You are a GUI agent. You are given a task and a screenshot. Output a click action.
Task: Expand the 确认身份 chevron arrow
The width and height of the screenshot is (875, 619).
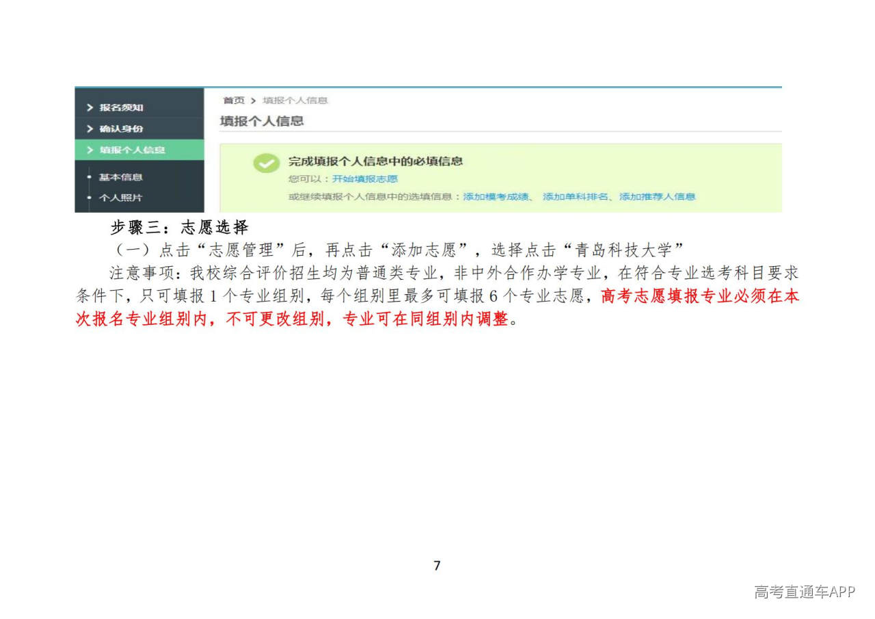click(90, 129)
